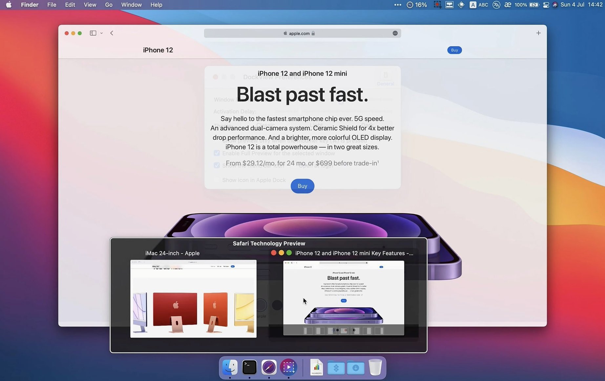Viewport: 605px width, 381px height.
Task: Launch Terminal from the Dock
Action: pos(249,367)
